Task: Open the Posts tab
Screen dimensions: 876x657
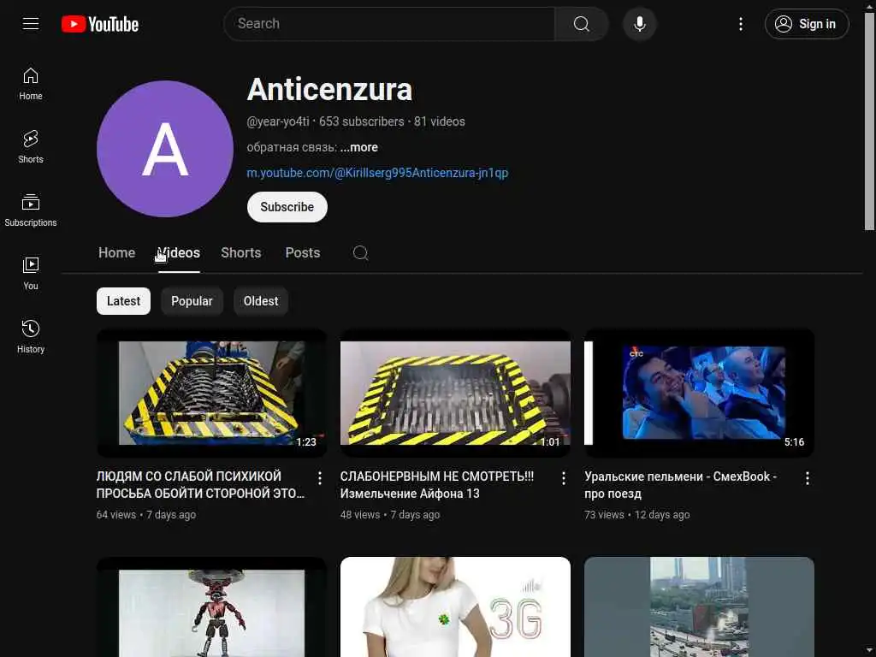Action: tap(303, 253)
